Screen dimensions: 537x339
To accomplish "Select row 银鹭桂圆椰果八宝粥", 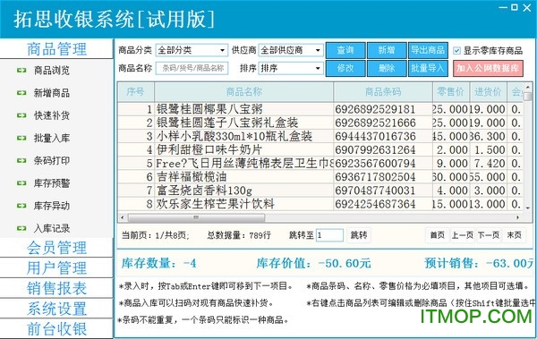I will tap(320, 109).
